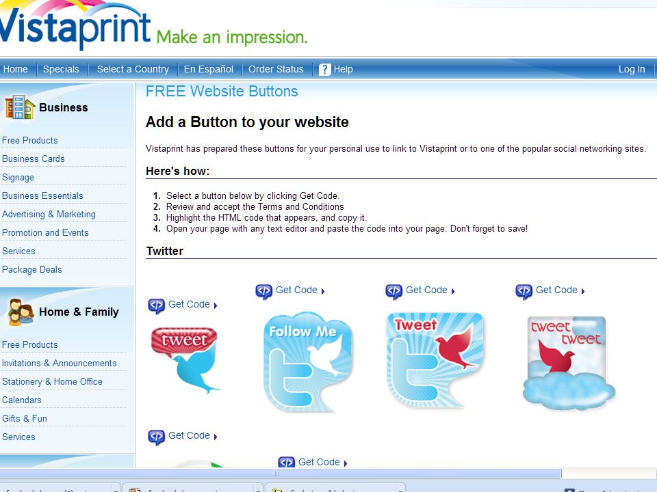657x492 pixels.
Task: Open Select a Country in the nav bar
Action: point(133,70)
